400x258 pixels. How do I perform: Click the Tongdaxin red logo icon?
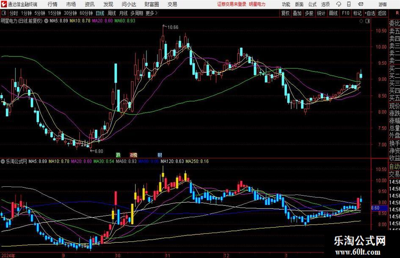(3, 4)
